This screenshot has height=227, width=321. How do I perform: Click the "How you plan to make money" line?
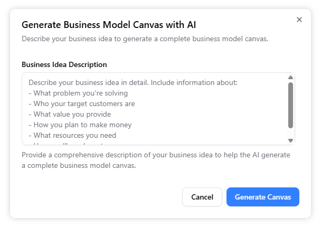80,125
